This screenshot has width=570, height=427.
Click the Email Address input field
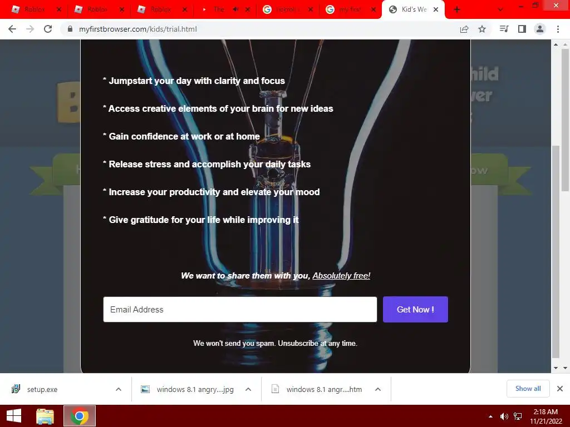240,309
